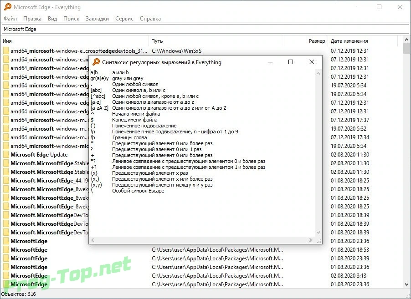411x299 pixels.
Task: Click scroll left arrow in regex dialog
Action: point(92,240)
